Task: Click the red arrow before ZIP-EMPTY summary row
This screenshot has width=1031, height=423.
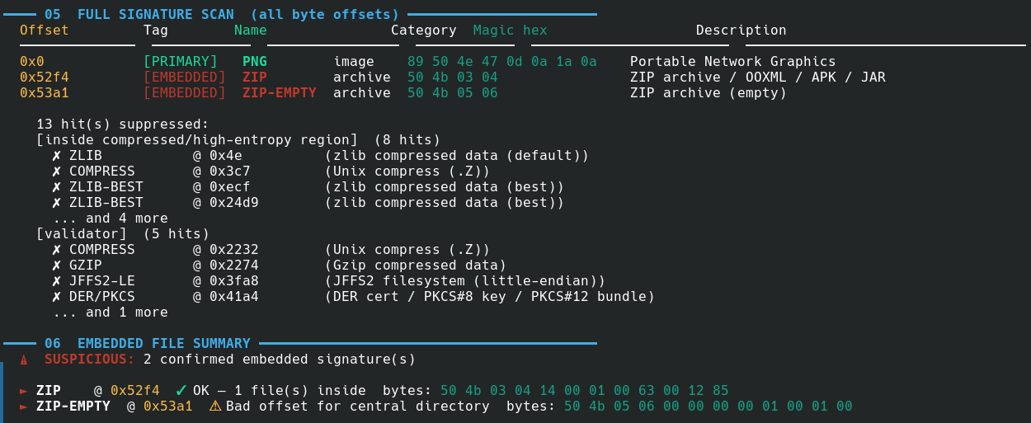Action: (x=24, y=406)
